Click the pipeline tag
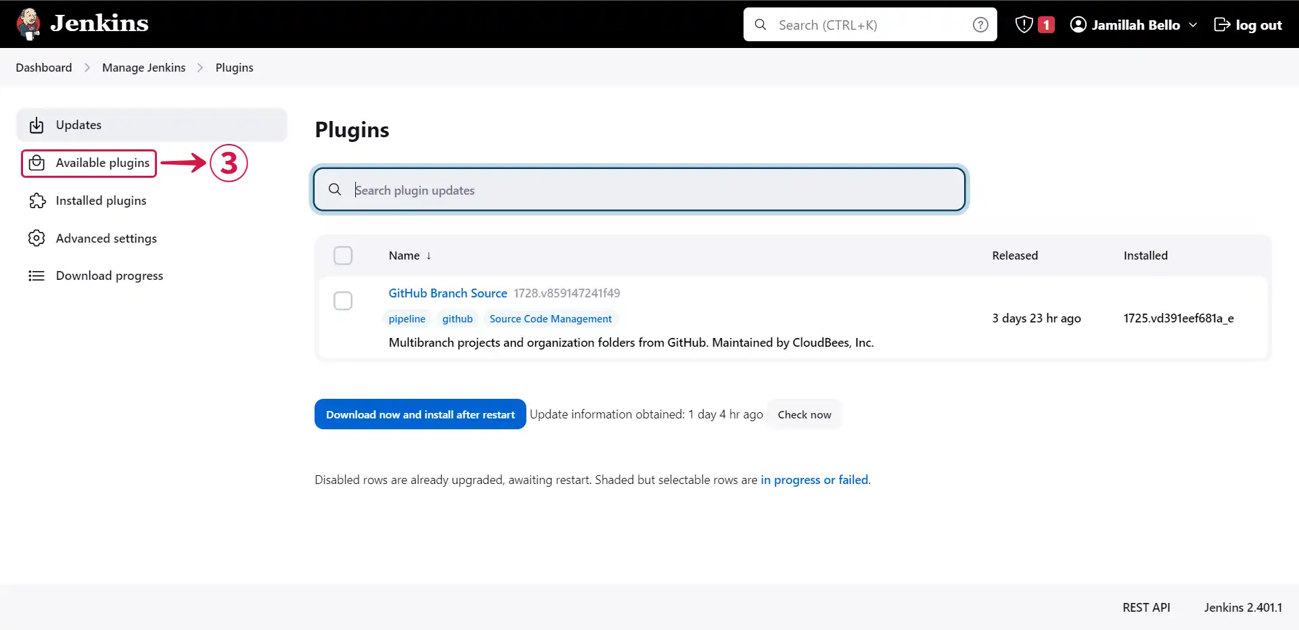This screenshot has width=1299, height=630. pos(407,318)
